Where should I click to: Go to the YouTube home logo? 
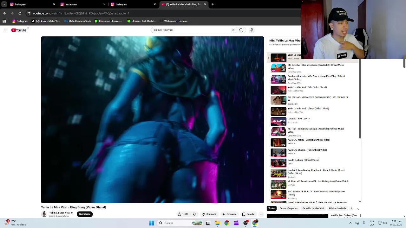tap(19, 30)
